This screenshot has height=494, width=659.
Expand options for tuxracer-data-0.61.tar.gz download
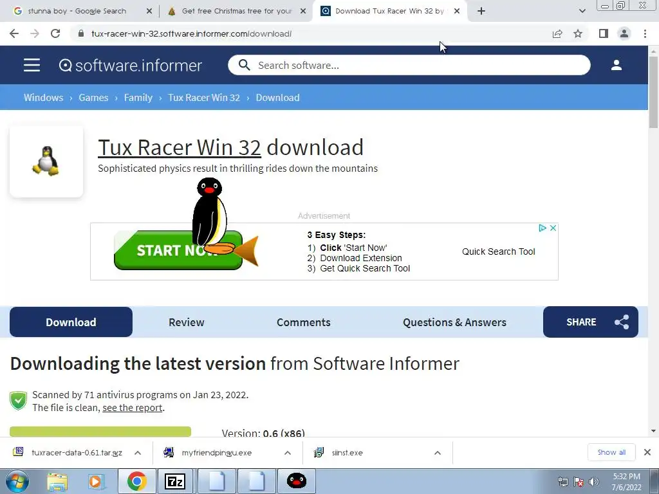[x=138, y=452]
